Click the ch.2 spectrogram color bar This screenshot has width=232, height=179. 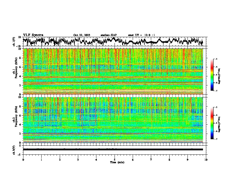click(212, 123)
